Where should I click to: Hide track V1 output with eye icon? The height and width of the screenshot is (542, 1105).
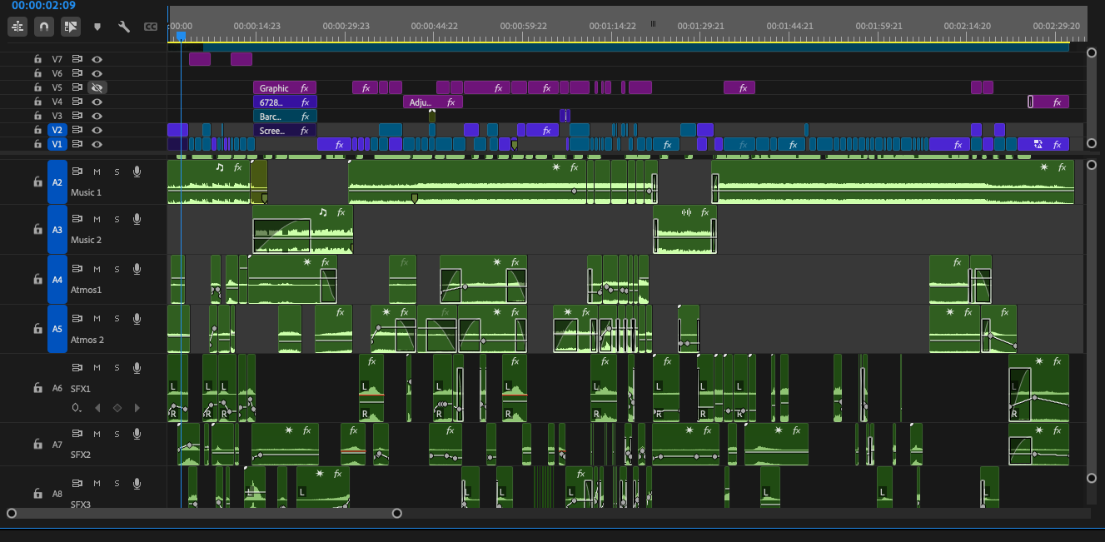click(97, 144)
